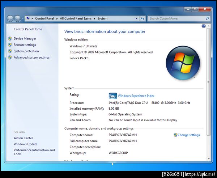Click the Forward navigation arrow button
This screenshot has width=217, height=178.
pyautogui.click(x=18, y=18)
